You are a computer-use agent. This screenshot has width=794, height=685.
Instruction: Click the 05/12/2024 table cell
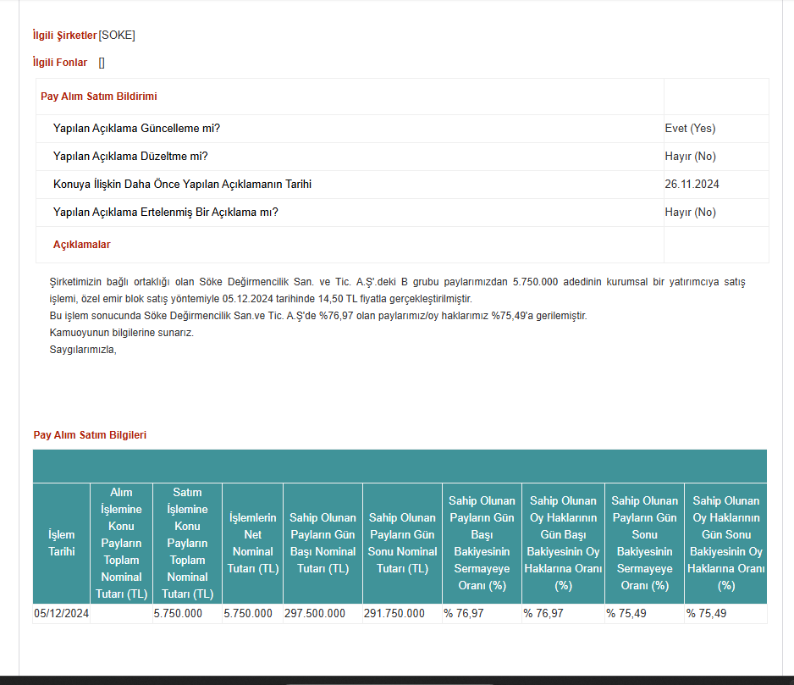tap(61, 614)
